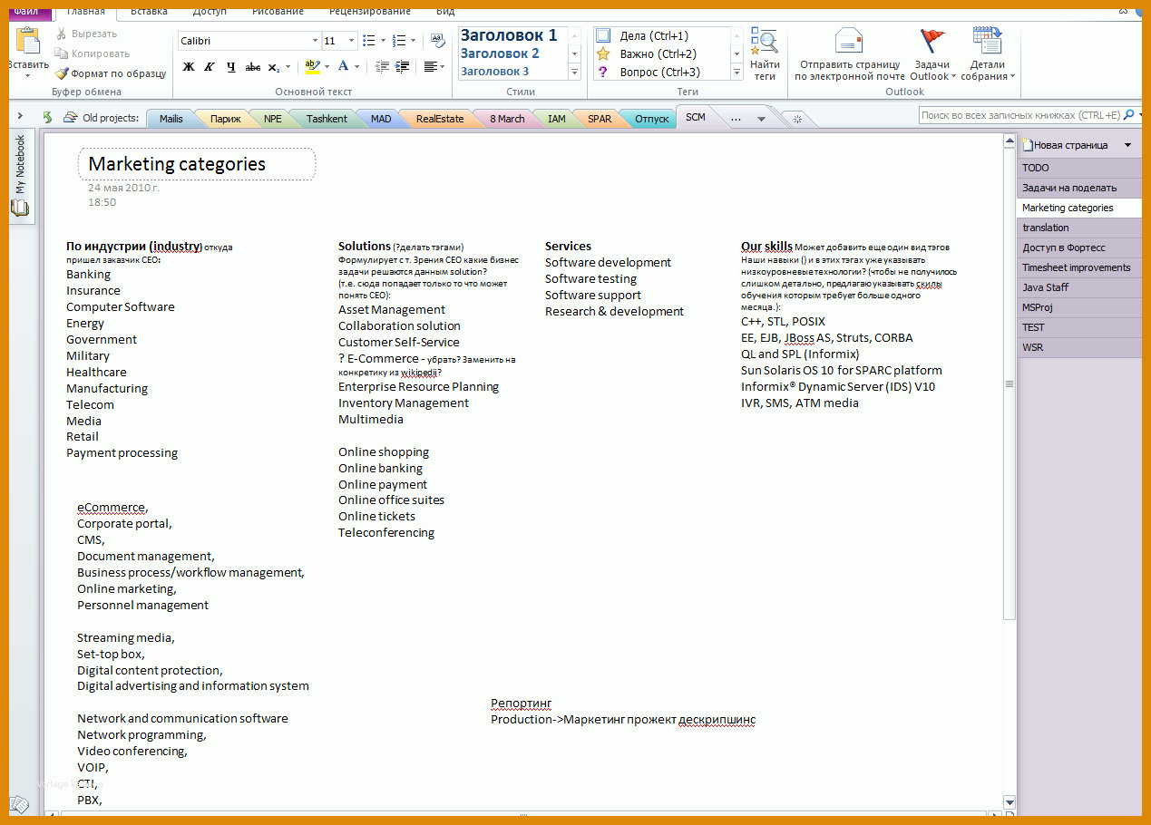Apply yellow text highlight color

(312, 66)
